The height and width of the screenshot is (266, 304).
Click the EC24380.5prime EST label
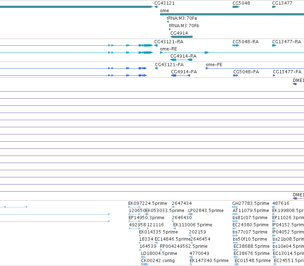(250, 225)
